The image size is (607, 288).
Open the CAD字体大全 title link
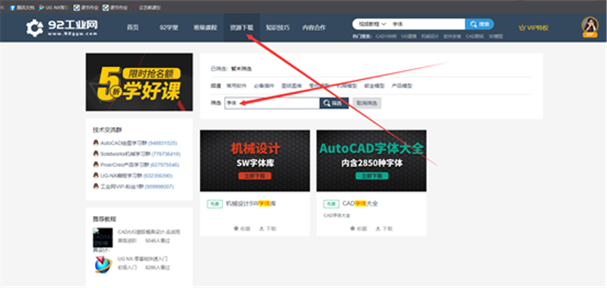(x=360, y=203)
